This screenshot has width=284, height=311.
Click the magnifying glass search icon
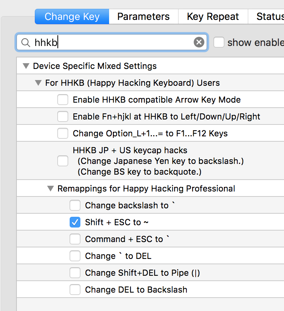26,43
